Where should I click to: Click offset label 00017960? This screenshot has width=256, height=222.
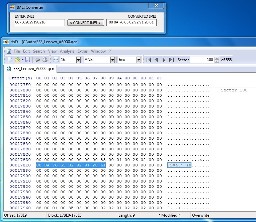pyautogui.click(x=20, y=208)
